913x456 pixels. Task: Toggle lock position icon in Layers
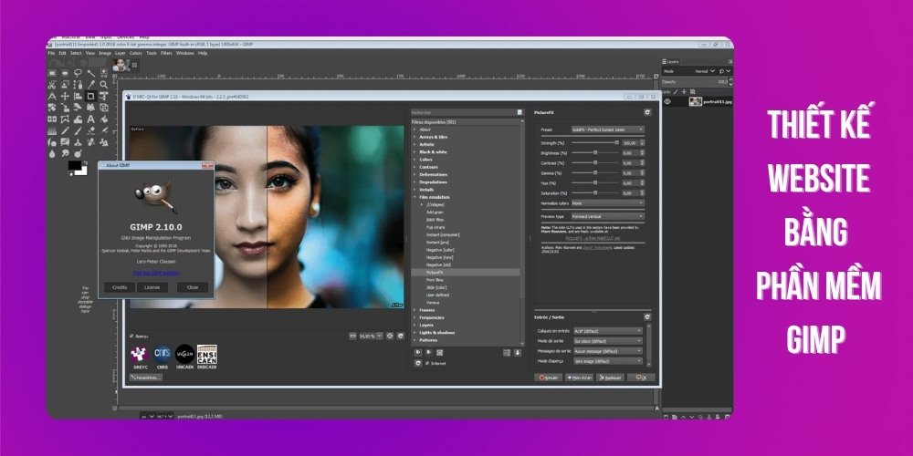coord(684,91)
